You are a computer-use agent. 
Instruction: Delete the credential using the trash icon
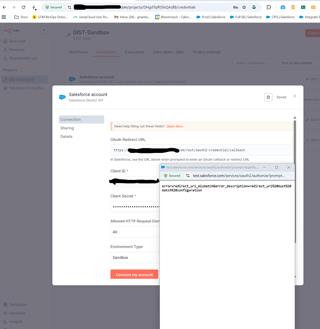click(x=268, y=97)
